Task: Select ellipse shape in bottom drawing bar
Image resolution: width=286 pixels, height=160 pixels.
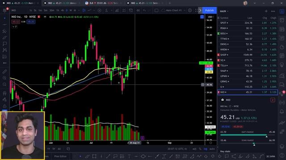Action: [143, 156]
